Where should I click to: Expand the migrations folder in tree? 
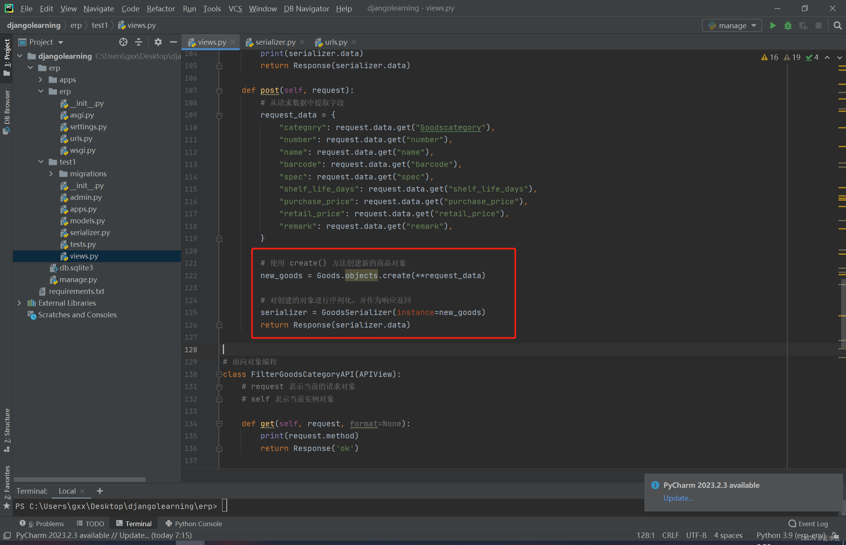click(51, 174)
